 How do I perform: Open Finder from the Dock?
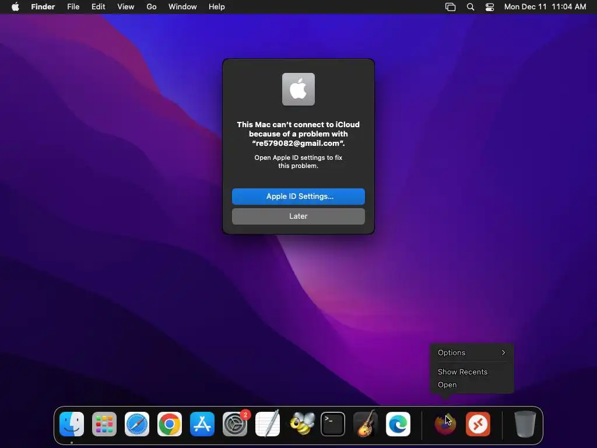pos(72,424)
